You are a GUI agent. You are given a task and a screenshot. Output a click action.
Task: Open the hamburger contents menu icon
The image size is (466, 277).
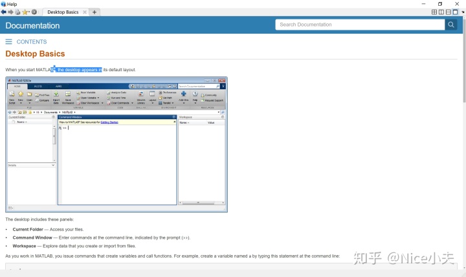(x=8, y=41)
